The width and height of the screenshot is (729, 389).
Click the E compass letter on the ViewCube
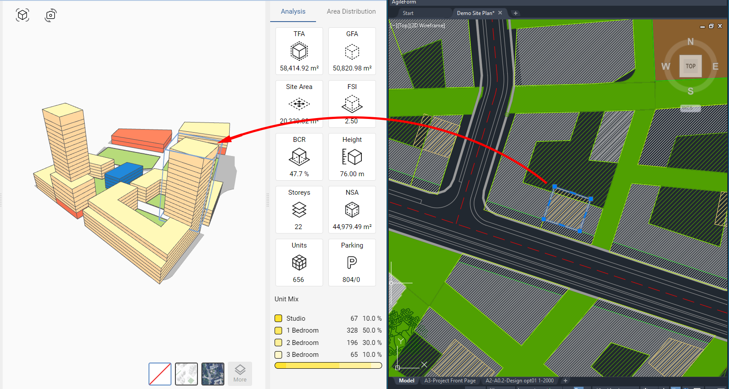tap(715, 67)
